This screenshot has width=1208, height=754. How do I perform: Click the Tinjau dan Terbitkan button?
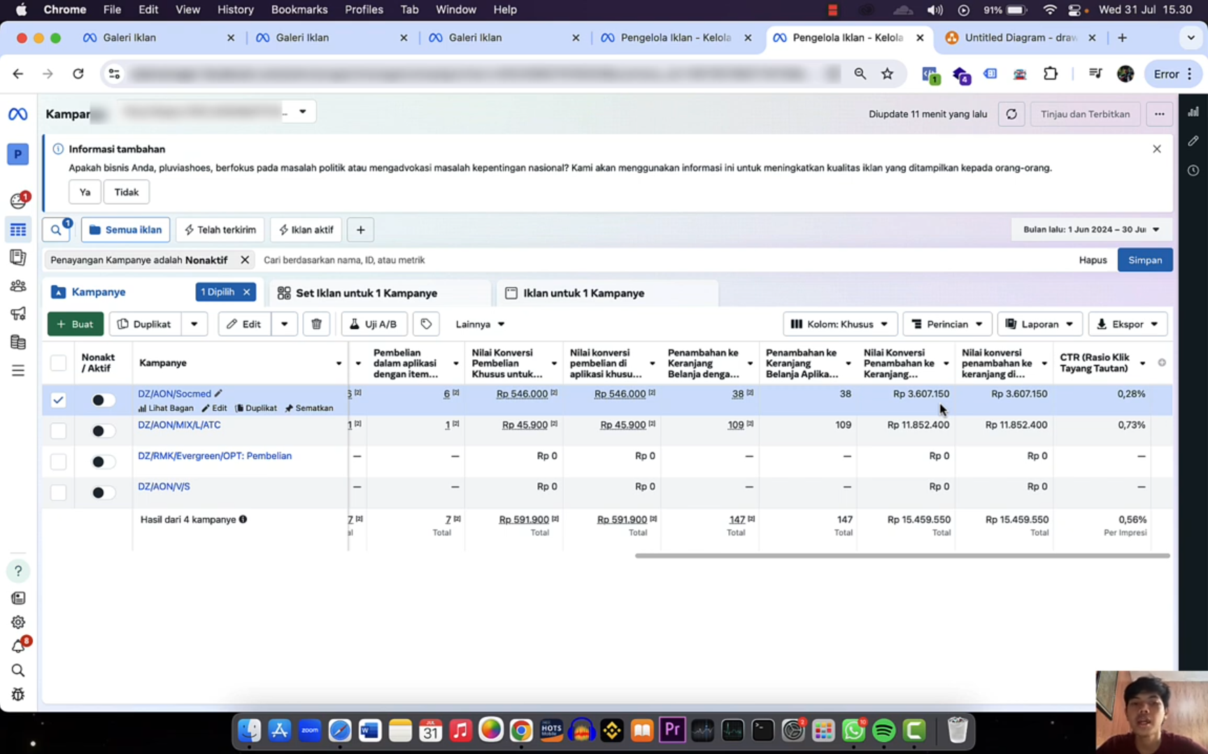[1085, 114]
